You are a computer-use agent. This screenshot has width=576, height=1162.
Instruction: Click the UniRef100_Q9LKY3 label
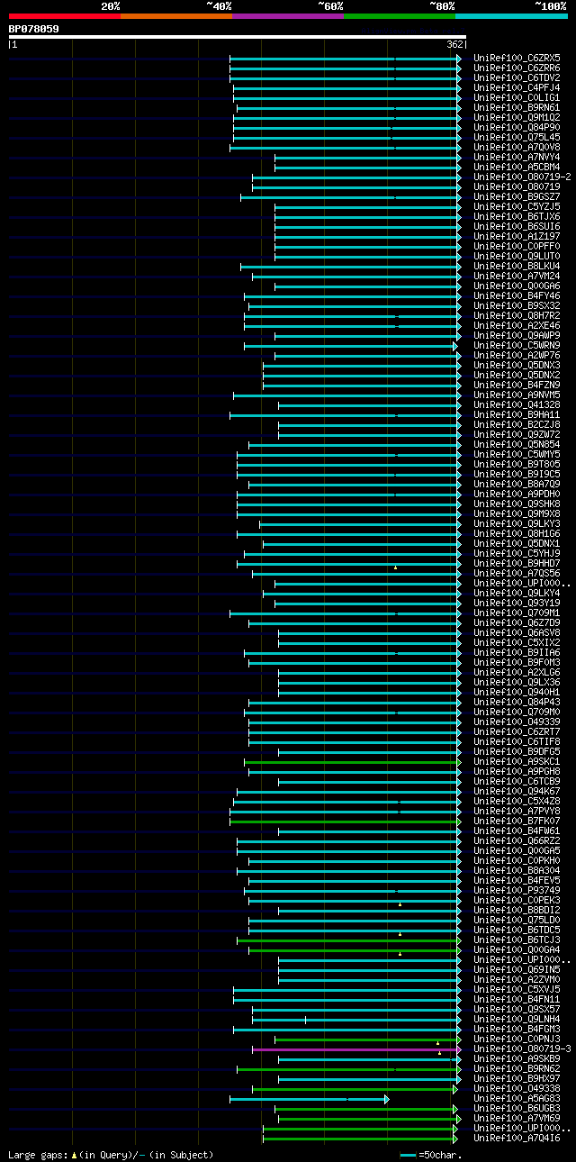pos(517,523)
